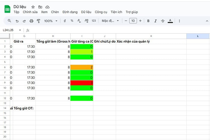The image size is (210, 140).
Task: Print the spreadsheet using printer icon
Action: pyautogui.click(x=31, y=21)
